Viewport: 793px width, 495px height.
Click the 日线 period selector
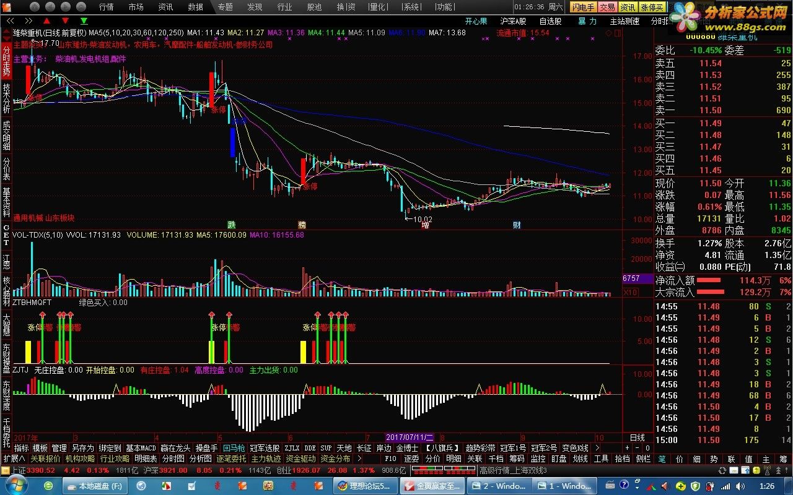click(637, 437)
